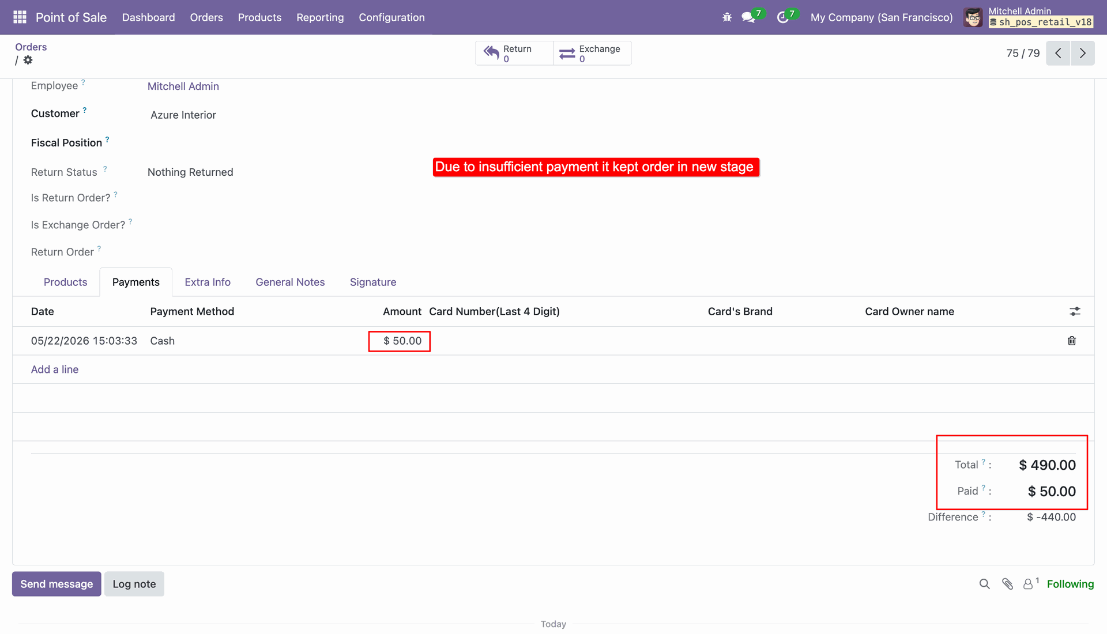Sort by Date column header

pos(43,311)
